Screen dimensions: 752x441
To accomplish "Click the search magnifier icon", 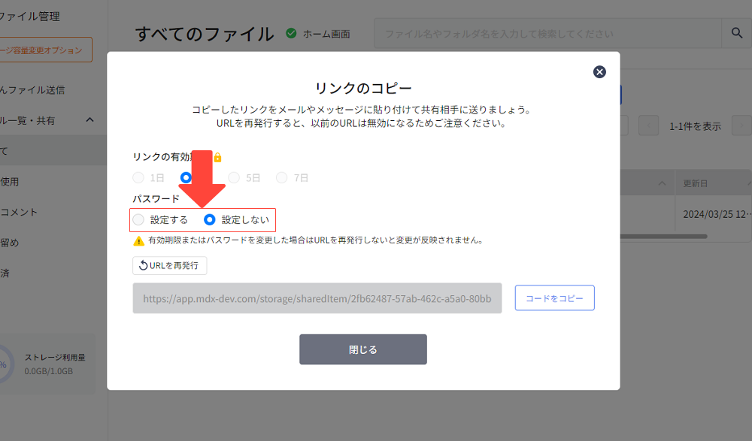I will pyautogui.click(x=737, y=33).
